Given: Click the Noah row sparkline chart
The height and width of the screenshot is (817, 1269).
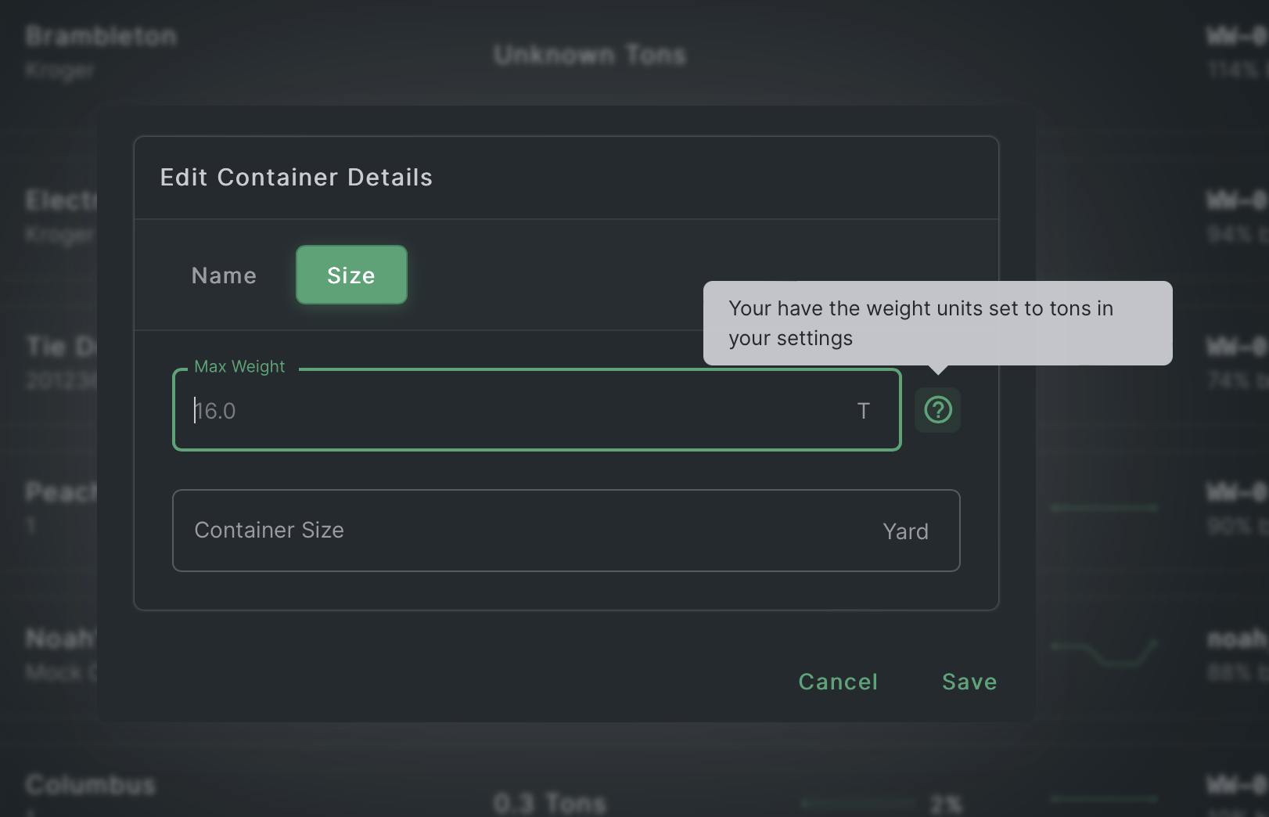Looking at the screenshot, I should tap(1104, 652).
